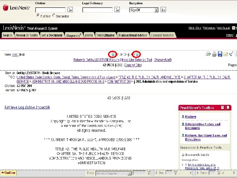Click the Go button next to Citation
The width and height of the screenshot is (237, 178).
click(70, 10)
